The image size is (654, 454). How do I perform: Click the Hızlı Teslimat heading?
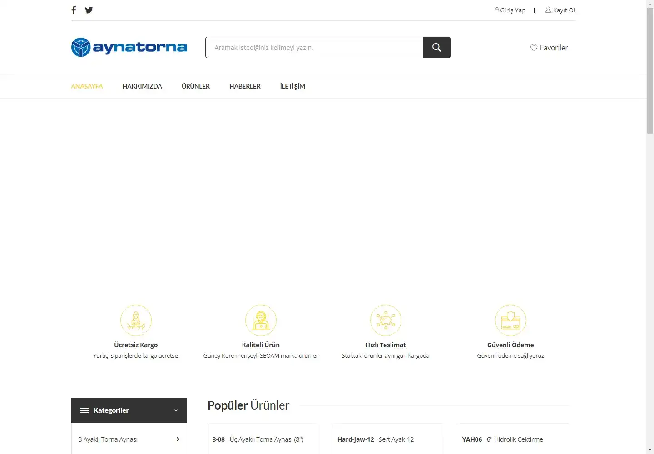(386, 345)
